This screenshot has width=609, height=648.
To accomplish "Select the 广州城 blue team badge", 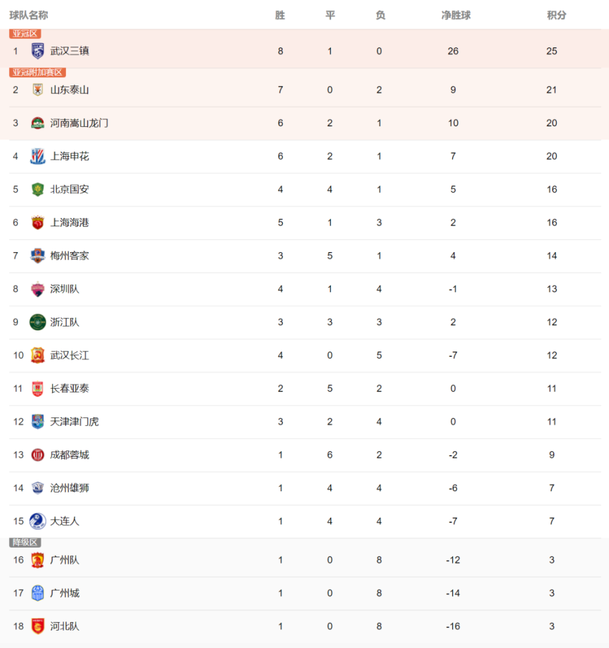I will pyautogui.click(x=38, y=593).
